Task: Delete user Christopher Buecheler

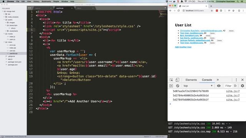Action: pos(231,31)
